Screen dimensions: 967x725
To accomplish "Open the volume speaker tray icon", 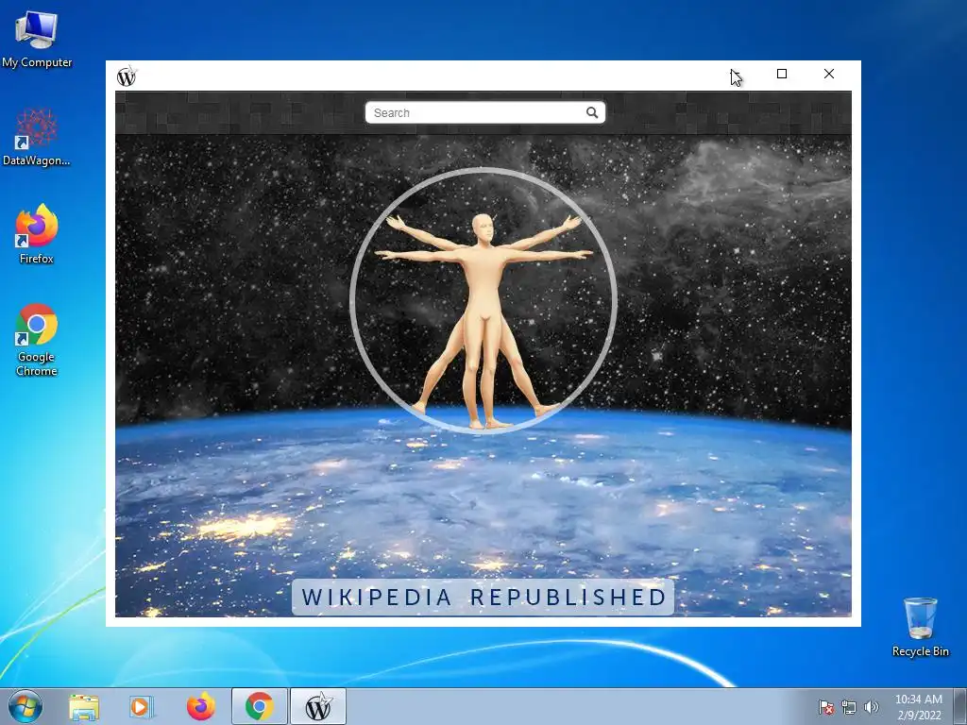I will (871, 707).
